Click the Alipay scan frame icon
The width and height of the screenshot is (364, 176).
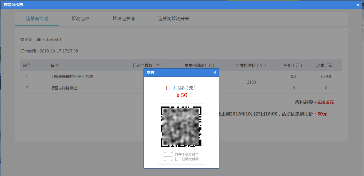[x=168, y=157]
